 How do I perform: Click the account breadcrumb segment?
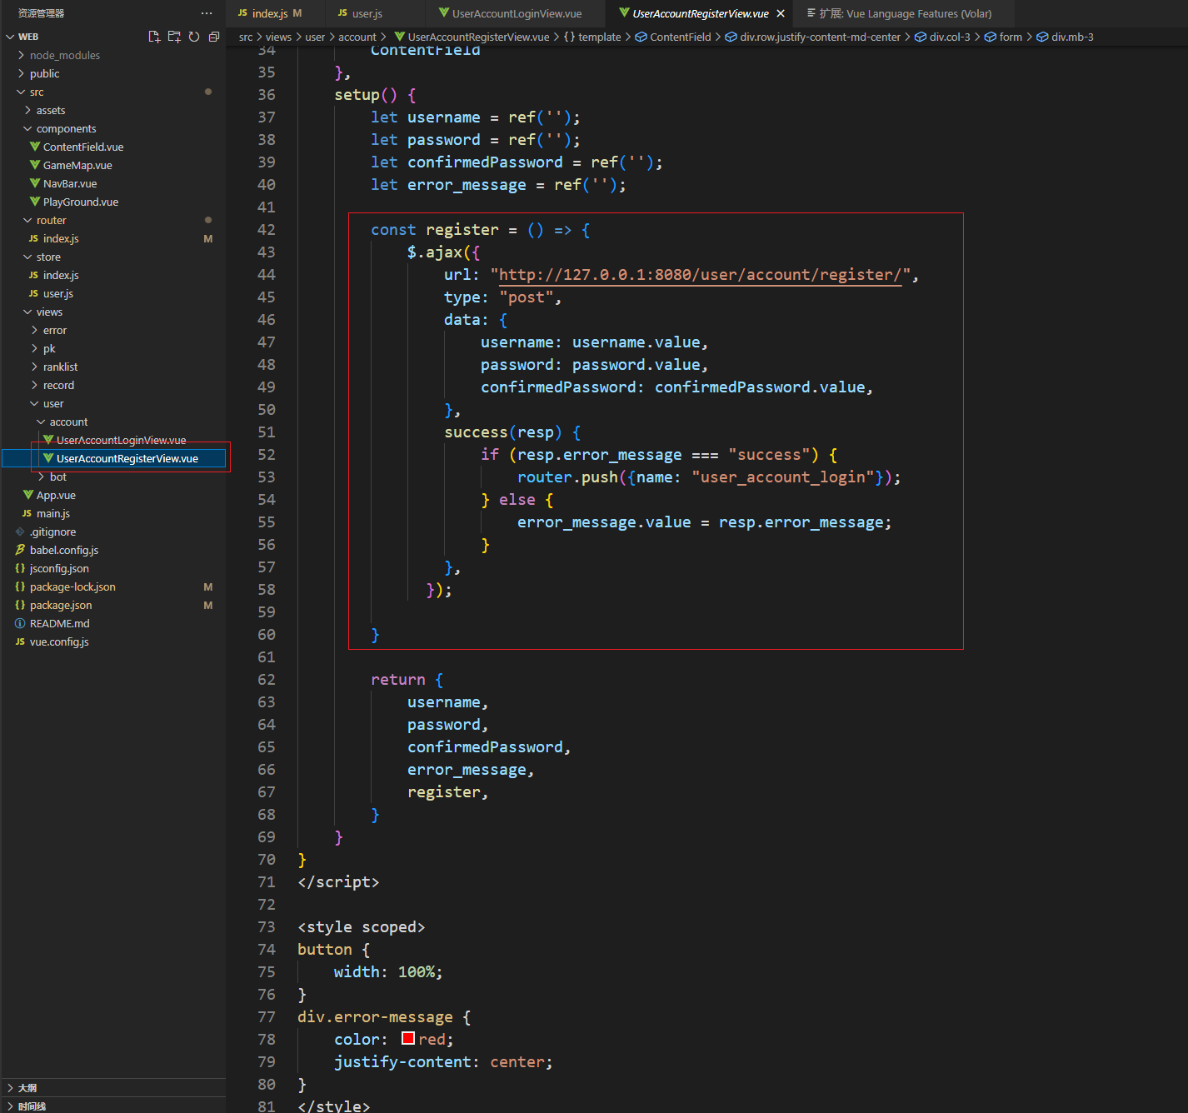357,37
